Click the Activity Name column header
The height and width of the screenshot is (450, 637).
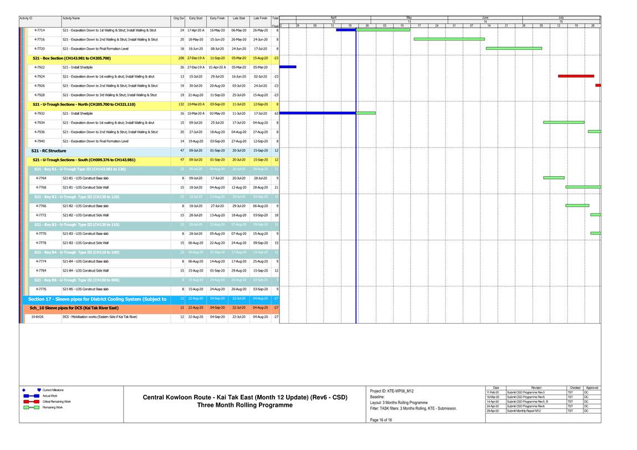pyautogui.click(x=71, y=18)
